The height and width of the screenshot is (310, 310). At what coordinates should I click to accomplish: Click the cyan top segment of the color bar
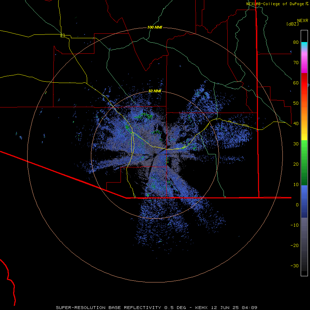(x=304, y=45)
